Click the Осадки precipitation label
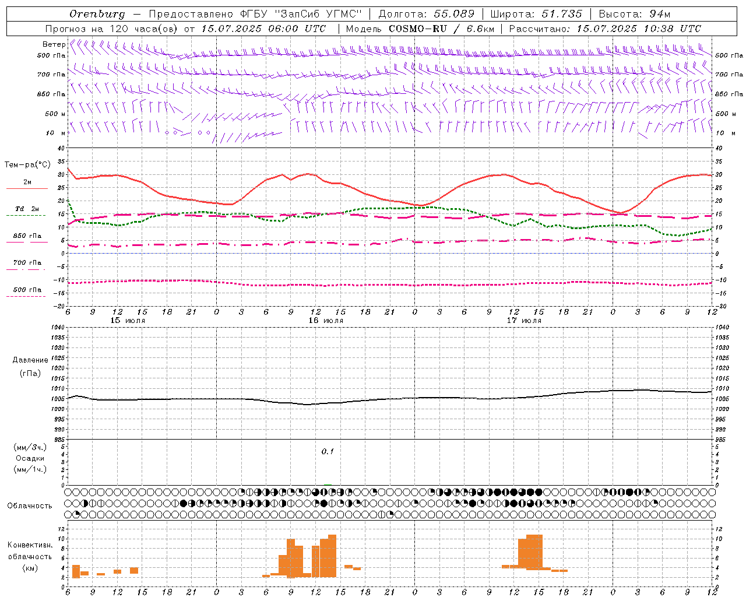 coord(30,458)
